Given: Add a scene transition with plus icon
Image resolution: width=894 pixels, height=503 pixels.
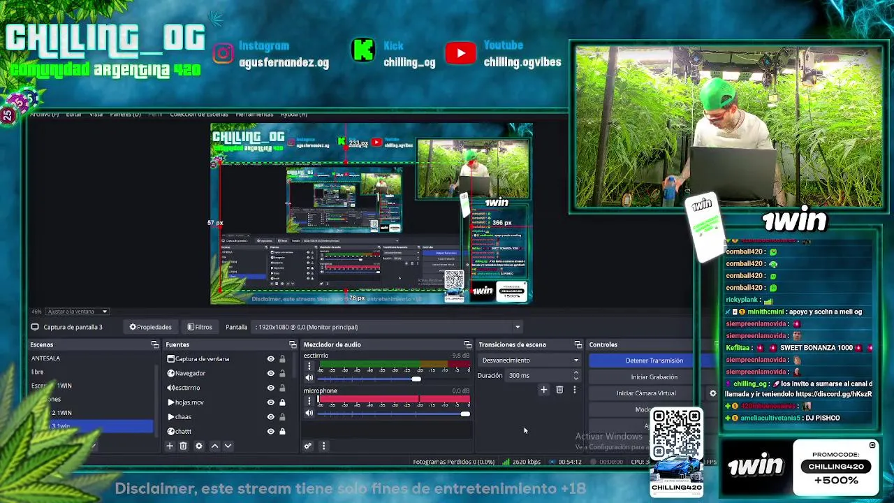Looking at the screenshot, I should 543,390.
